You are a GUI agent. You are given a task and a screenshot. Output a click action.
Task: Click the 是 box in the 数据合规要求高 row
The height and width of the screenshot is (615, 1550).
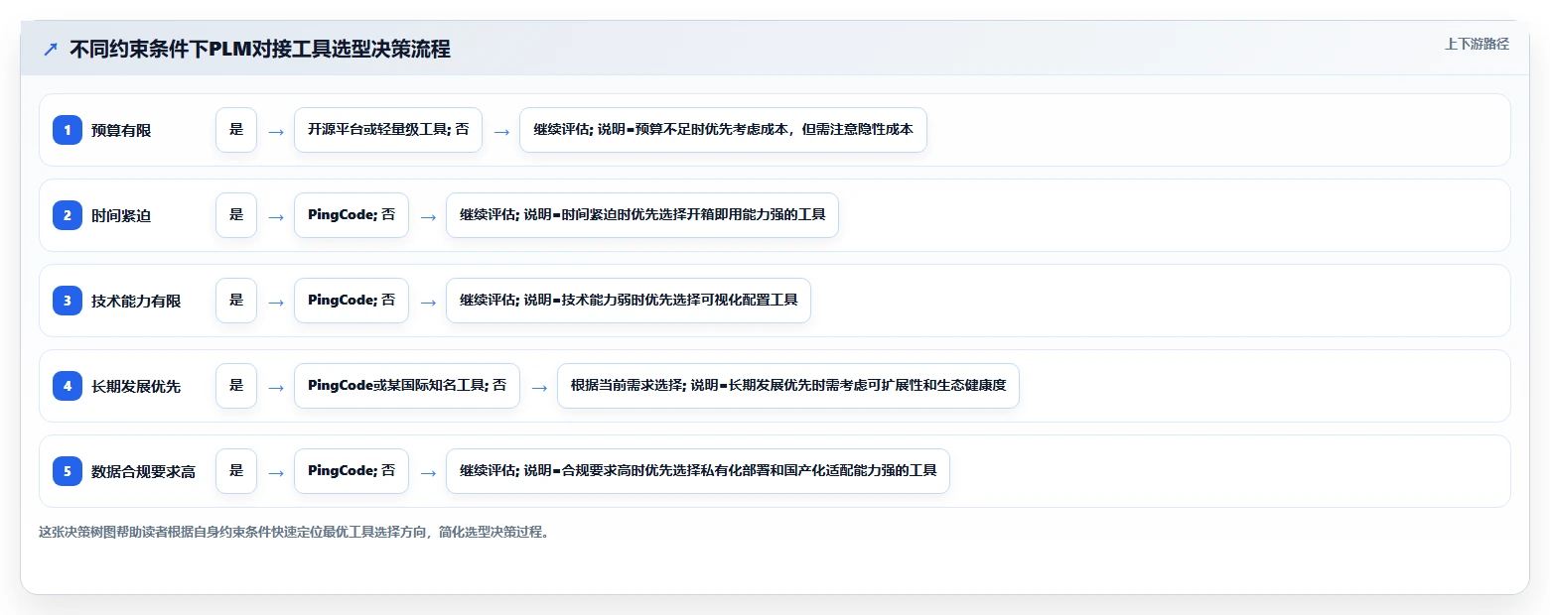[x=236, y=471]
